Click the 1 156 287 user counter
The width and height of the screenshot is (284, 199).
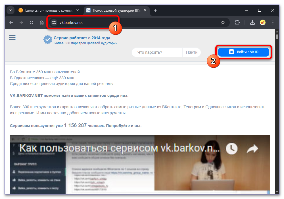coord(75,125)
